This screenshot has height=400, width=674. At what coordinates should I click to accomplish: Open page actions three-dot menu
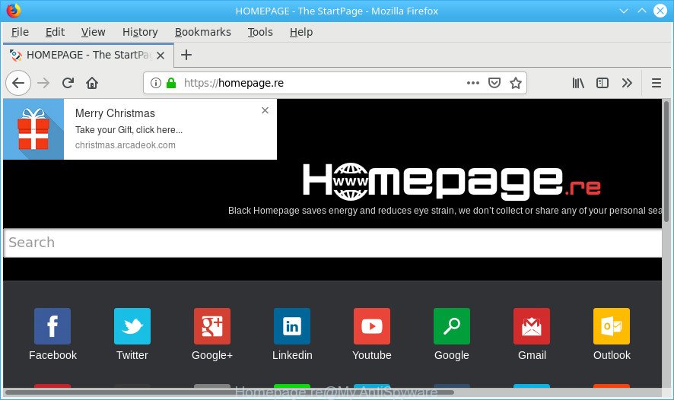click(473, 83)
